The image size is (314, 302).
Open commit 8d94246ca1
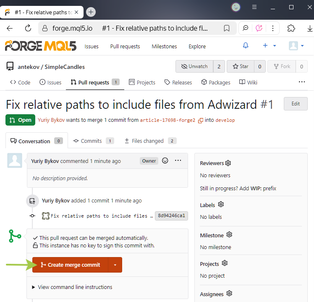[x=171, y=215]
